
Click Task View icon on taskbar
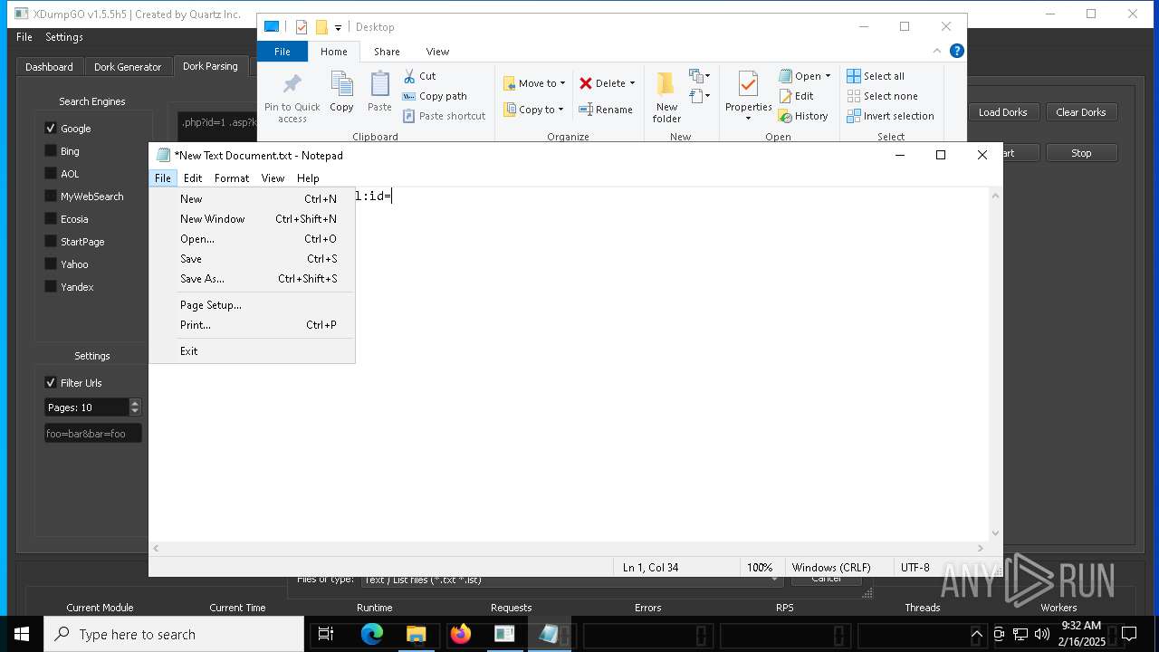click(326, 634)
